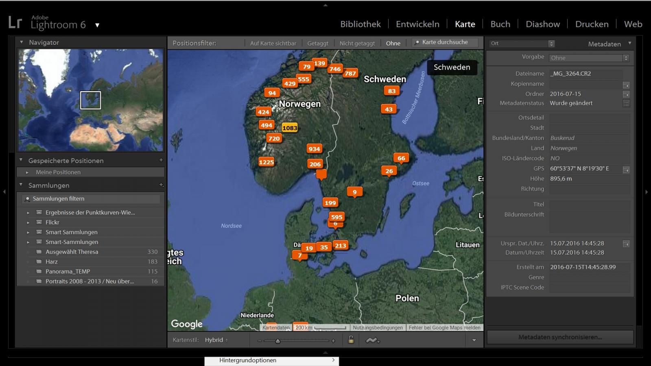This screenshot has height=366, width=651.
Task: Set position filter to Ohne
Action: coord(393,43)
